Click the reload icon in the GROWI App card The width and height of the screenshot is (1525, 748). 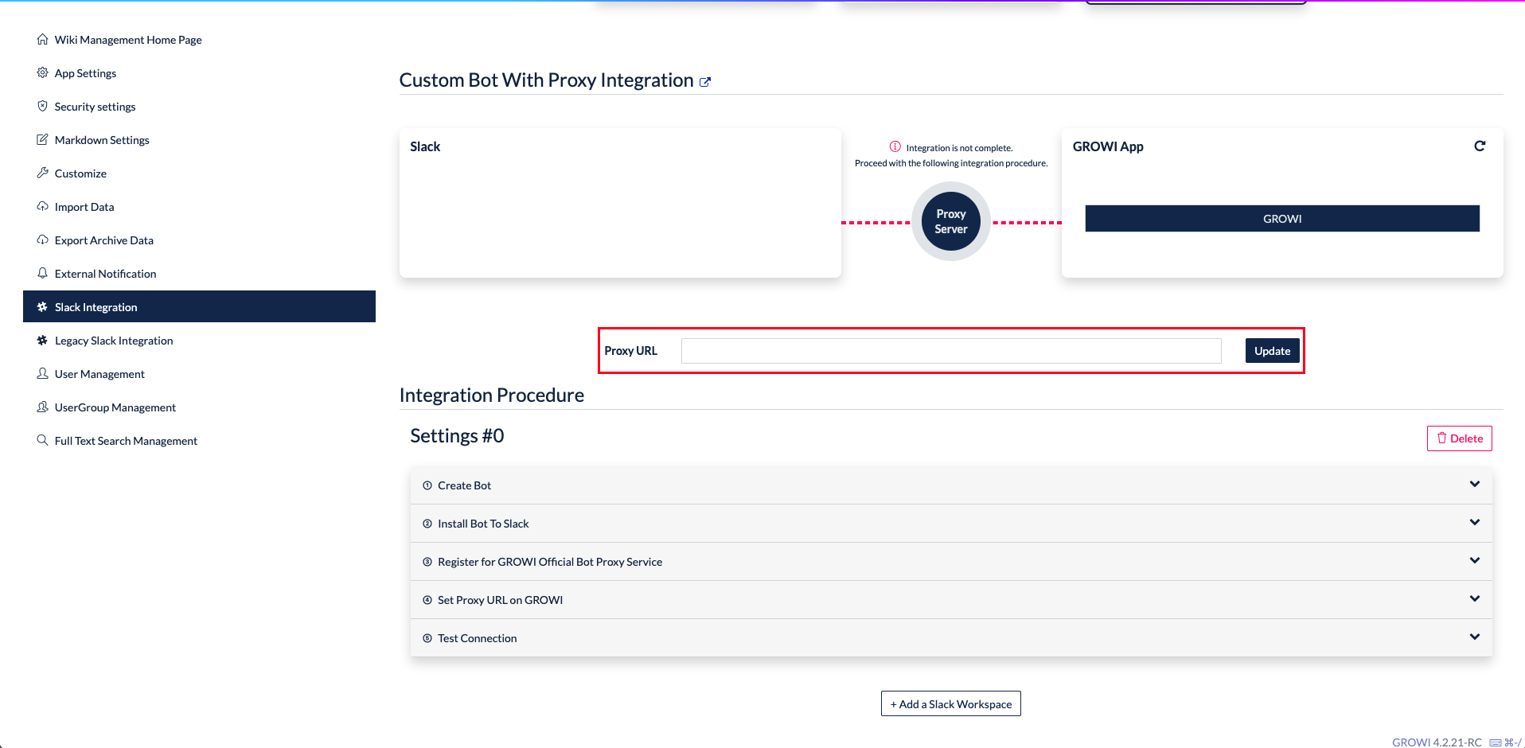(1480, 146)
